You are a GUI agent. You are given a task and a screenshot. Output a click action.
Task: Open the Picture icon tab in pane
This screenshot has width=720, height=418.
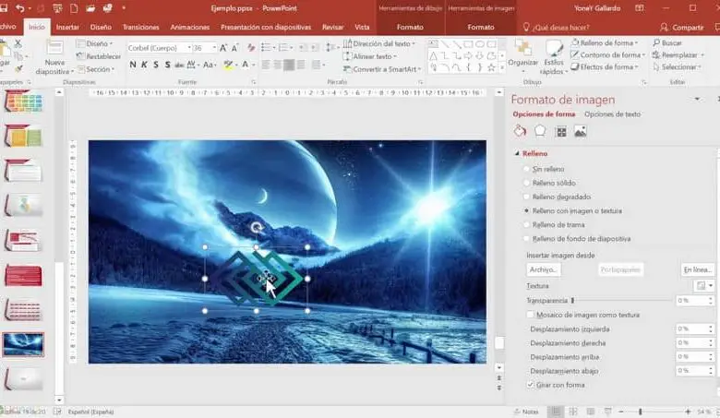point(580,131)
